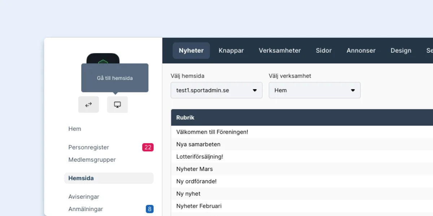Switch to the Knappar tab
This screenshot has width=433, height=216.
coord(231,51)
